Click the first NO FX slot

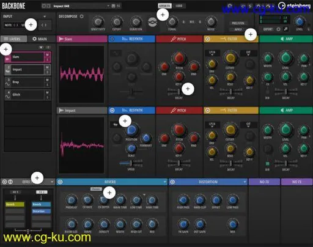pyautogui.click(x=264, y=182)
